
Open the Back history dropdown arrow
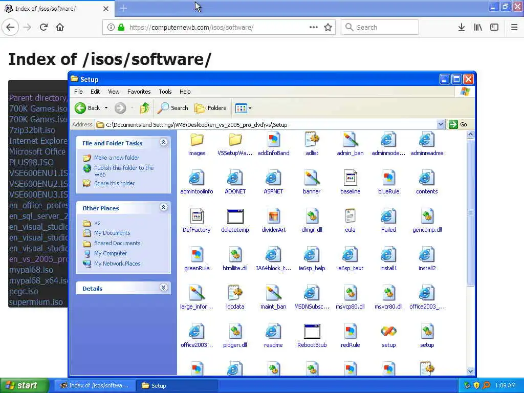(x=106, y=108)
